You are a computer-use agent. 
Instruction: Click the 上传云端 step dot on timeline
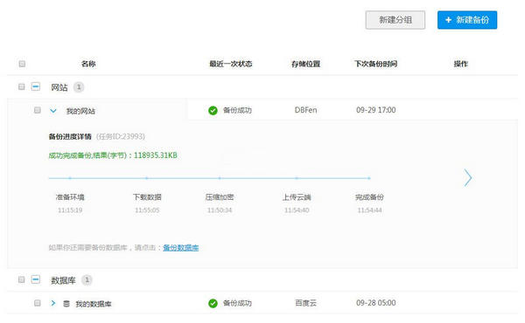(297, 178)
